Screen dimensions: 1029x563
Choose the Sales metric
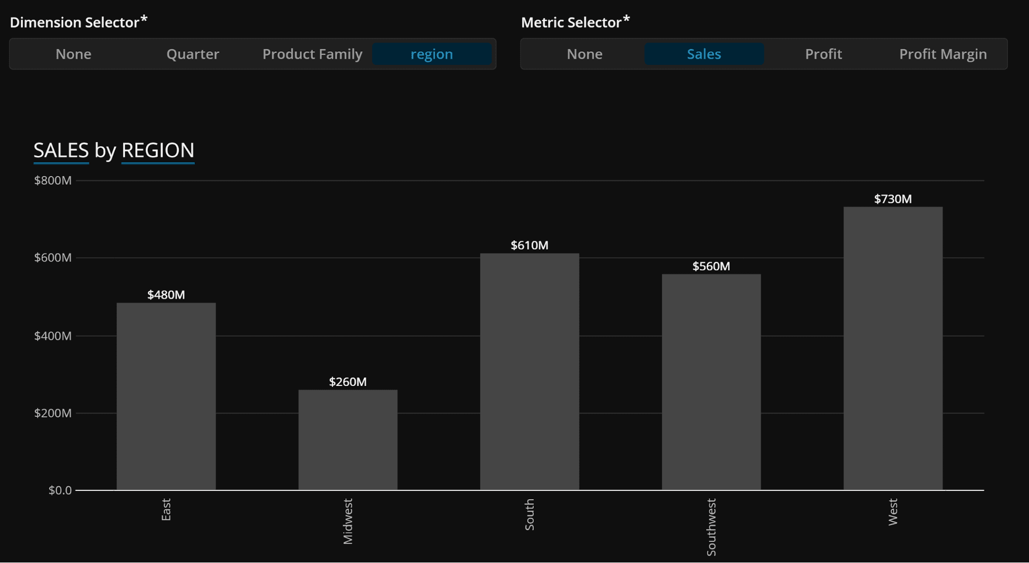tap(704, 54)
